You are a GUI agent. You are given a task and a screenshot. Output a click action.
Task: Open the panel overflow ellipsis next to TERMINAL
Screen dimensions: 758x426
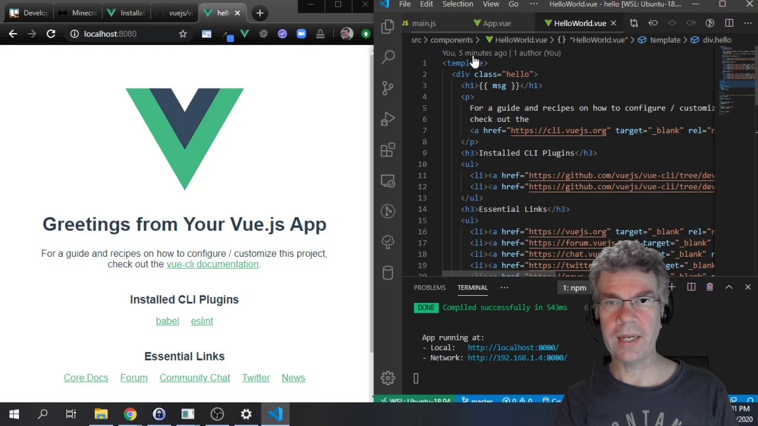[504, 288]
